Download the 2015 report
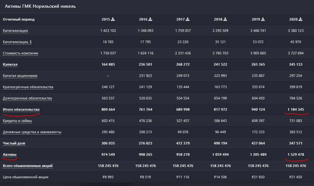Image resolution: width=314 pixels, height=186 pixels. coord(113,19)
